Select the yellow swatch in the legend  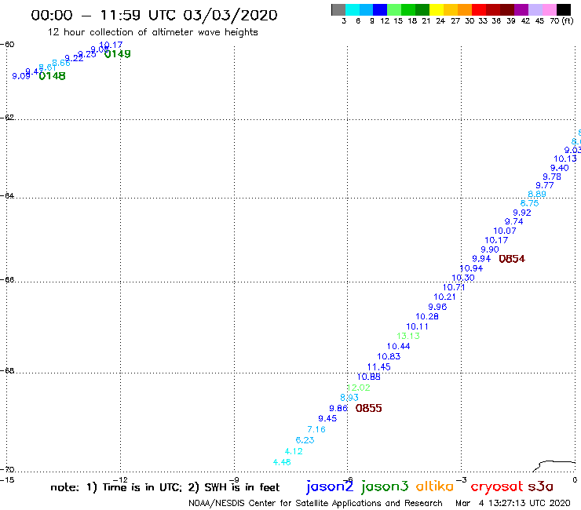(437, 9)
